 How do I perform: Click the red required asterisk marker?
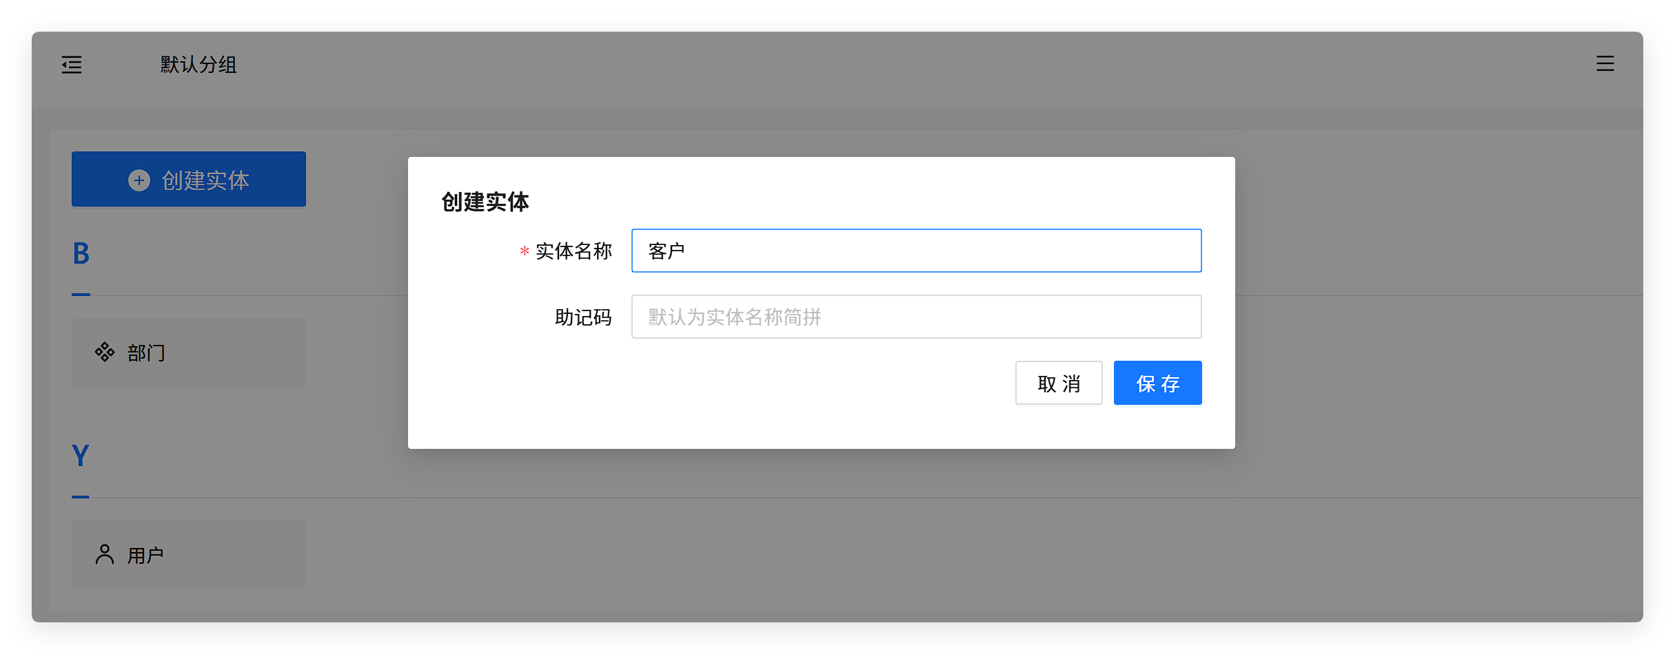[x=525, y=252]
